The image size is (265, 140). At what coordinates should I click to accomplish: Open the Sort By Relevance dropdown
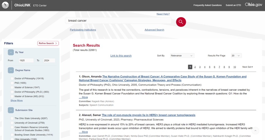point(182,56)
